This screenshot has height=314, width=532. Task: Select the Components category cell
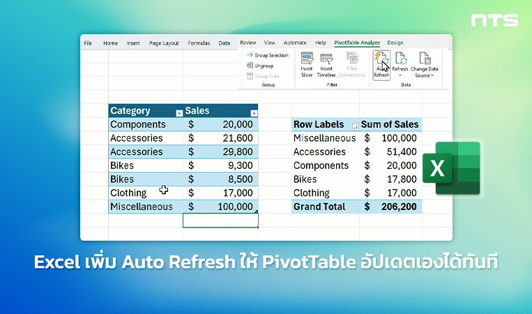[x=146, y=124]
